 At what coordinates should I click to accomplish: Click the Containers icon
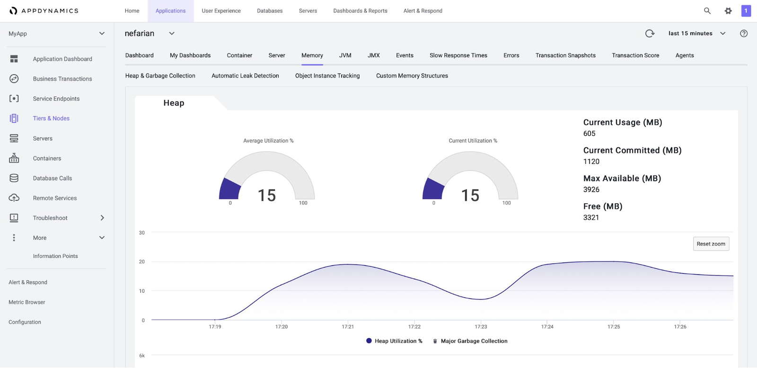pos(14,158)
